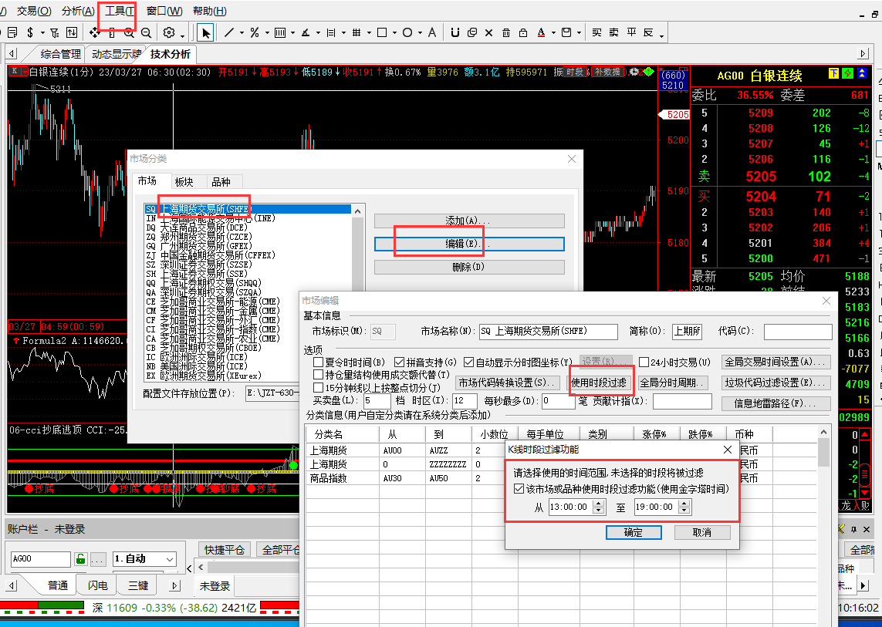Toggle the 该市场或品种使用时段过滤功能 checkbox
This screenshot has width=882, height=627.
519,489
